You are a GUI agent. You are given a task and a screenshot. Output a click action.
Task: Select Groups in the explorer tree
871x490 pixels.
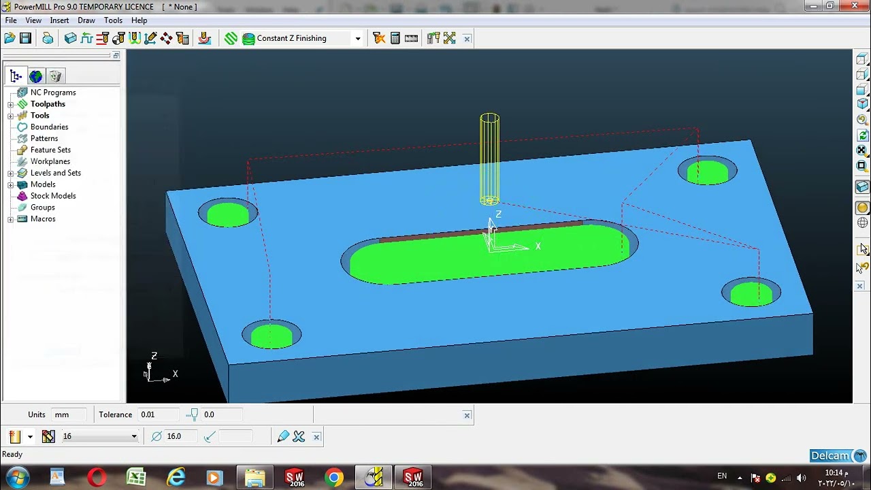click(x=42, y=208)
